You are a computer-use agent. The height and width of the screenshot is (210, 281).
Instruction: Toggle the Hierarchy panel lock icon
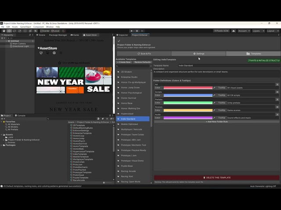[x=30, y=35]
